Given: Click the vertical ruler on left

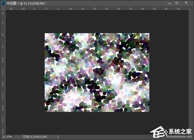Looking at the screenshot, I should [3, 73].
